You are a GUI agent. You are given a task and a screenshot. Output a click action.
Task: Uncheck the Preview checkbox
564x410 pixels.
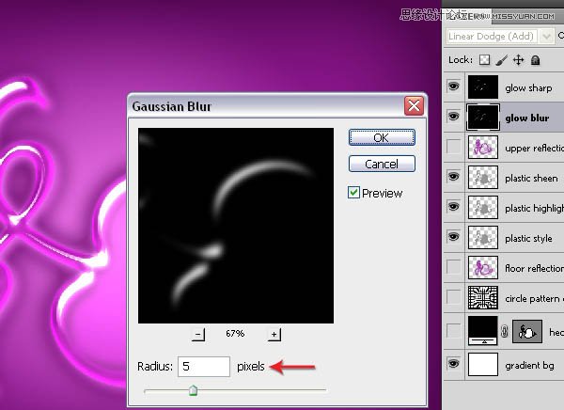353,193
